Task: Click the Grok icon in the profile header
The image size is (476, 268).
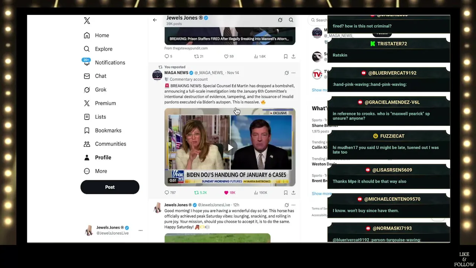Action: (280, 20)
